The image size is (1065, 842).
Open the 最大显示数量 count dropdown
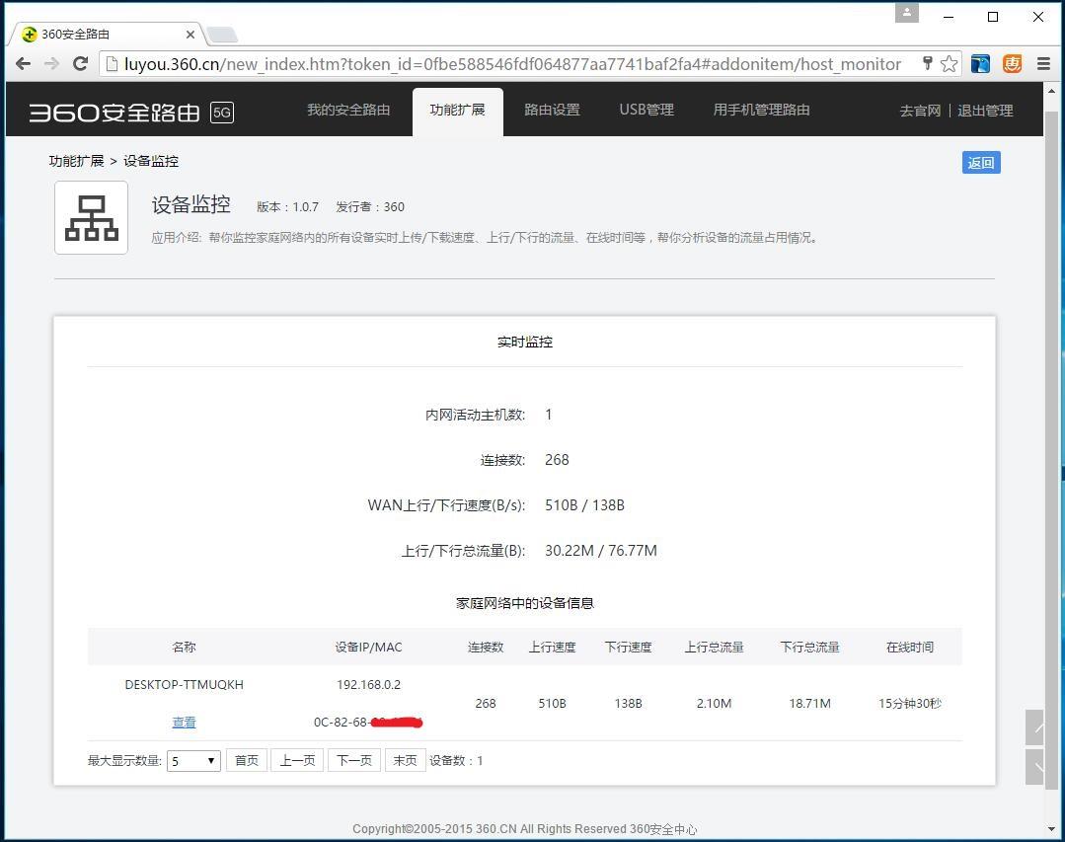[x=192, y=760]
